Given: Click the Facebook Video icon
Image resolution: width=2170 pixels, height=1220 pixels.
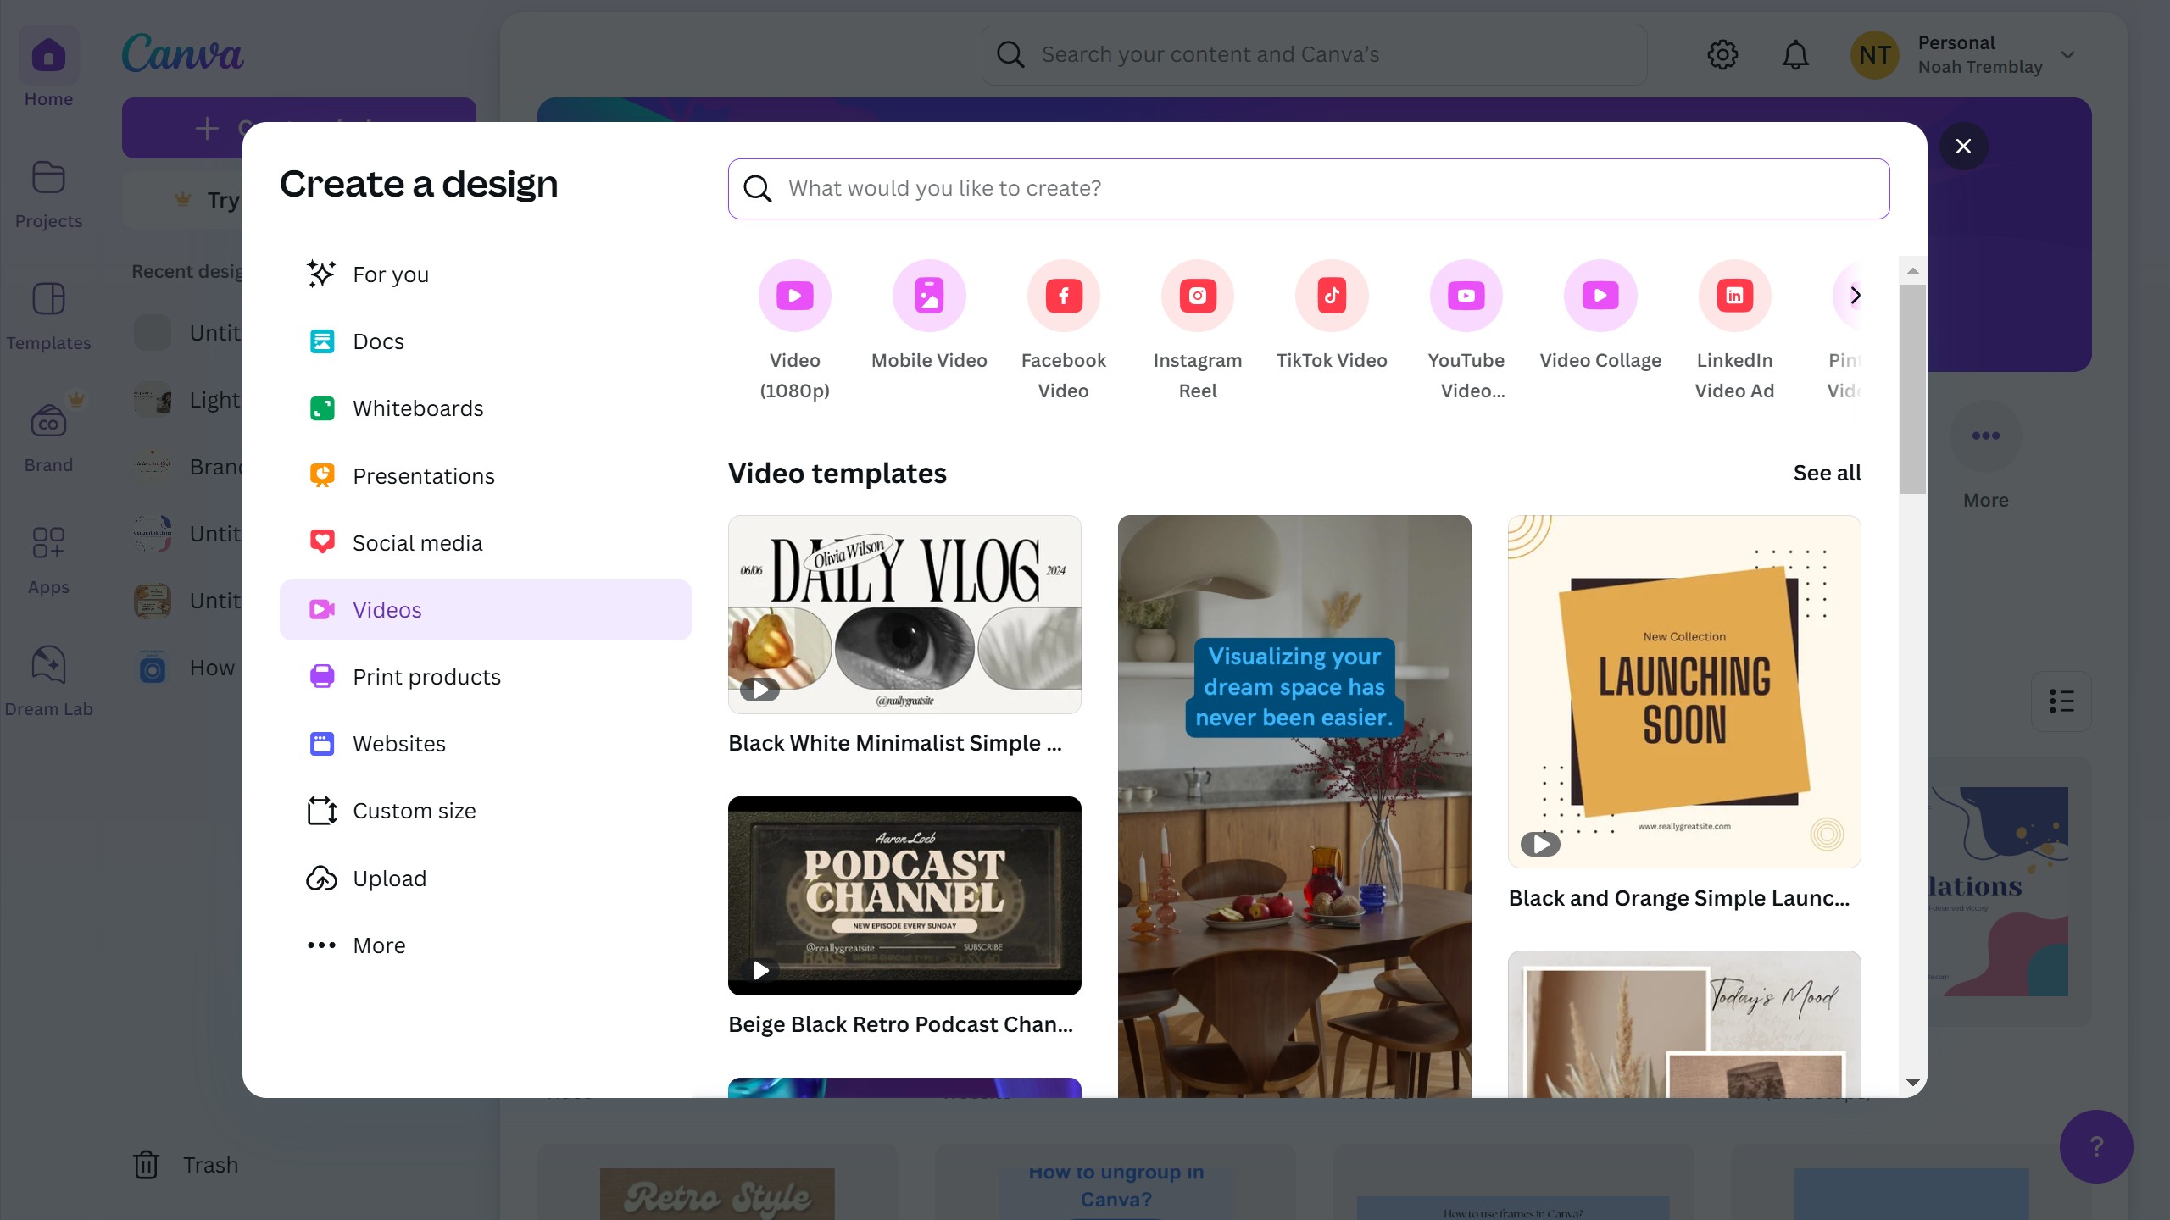Looking at the screenshot, I should [1063, 296].
